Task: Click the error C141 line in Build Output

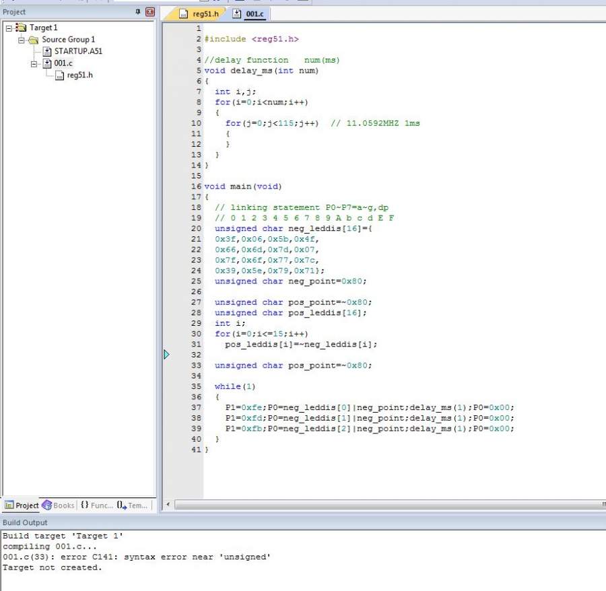Action: (x=136, y=557)
